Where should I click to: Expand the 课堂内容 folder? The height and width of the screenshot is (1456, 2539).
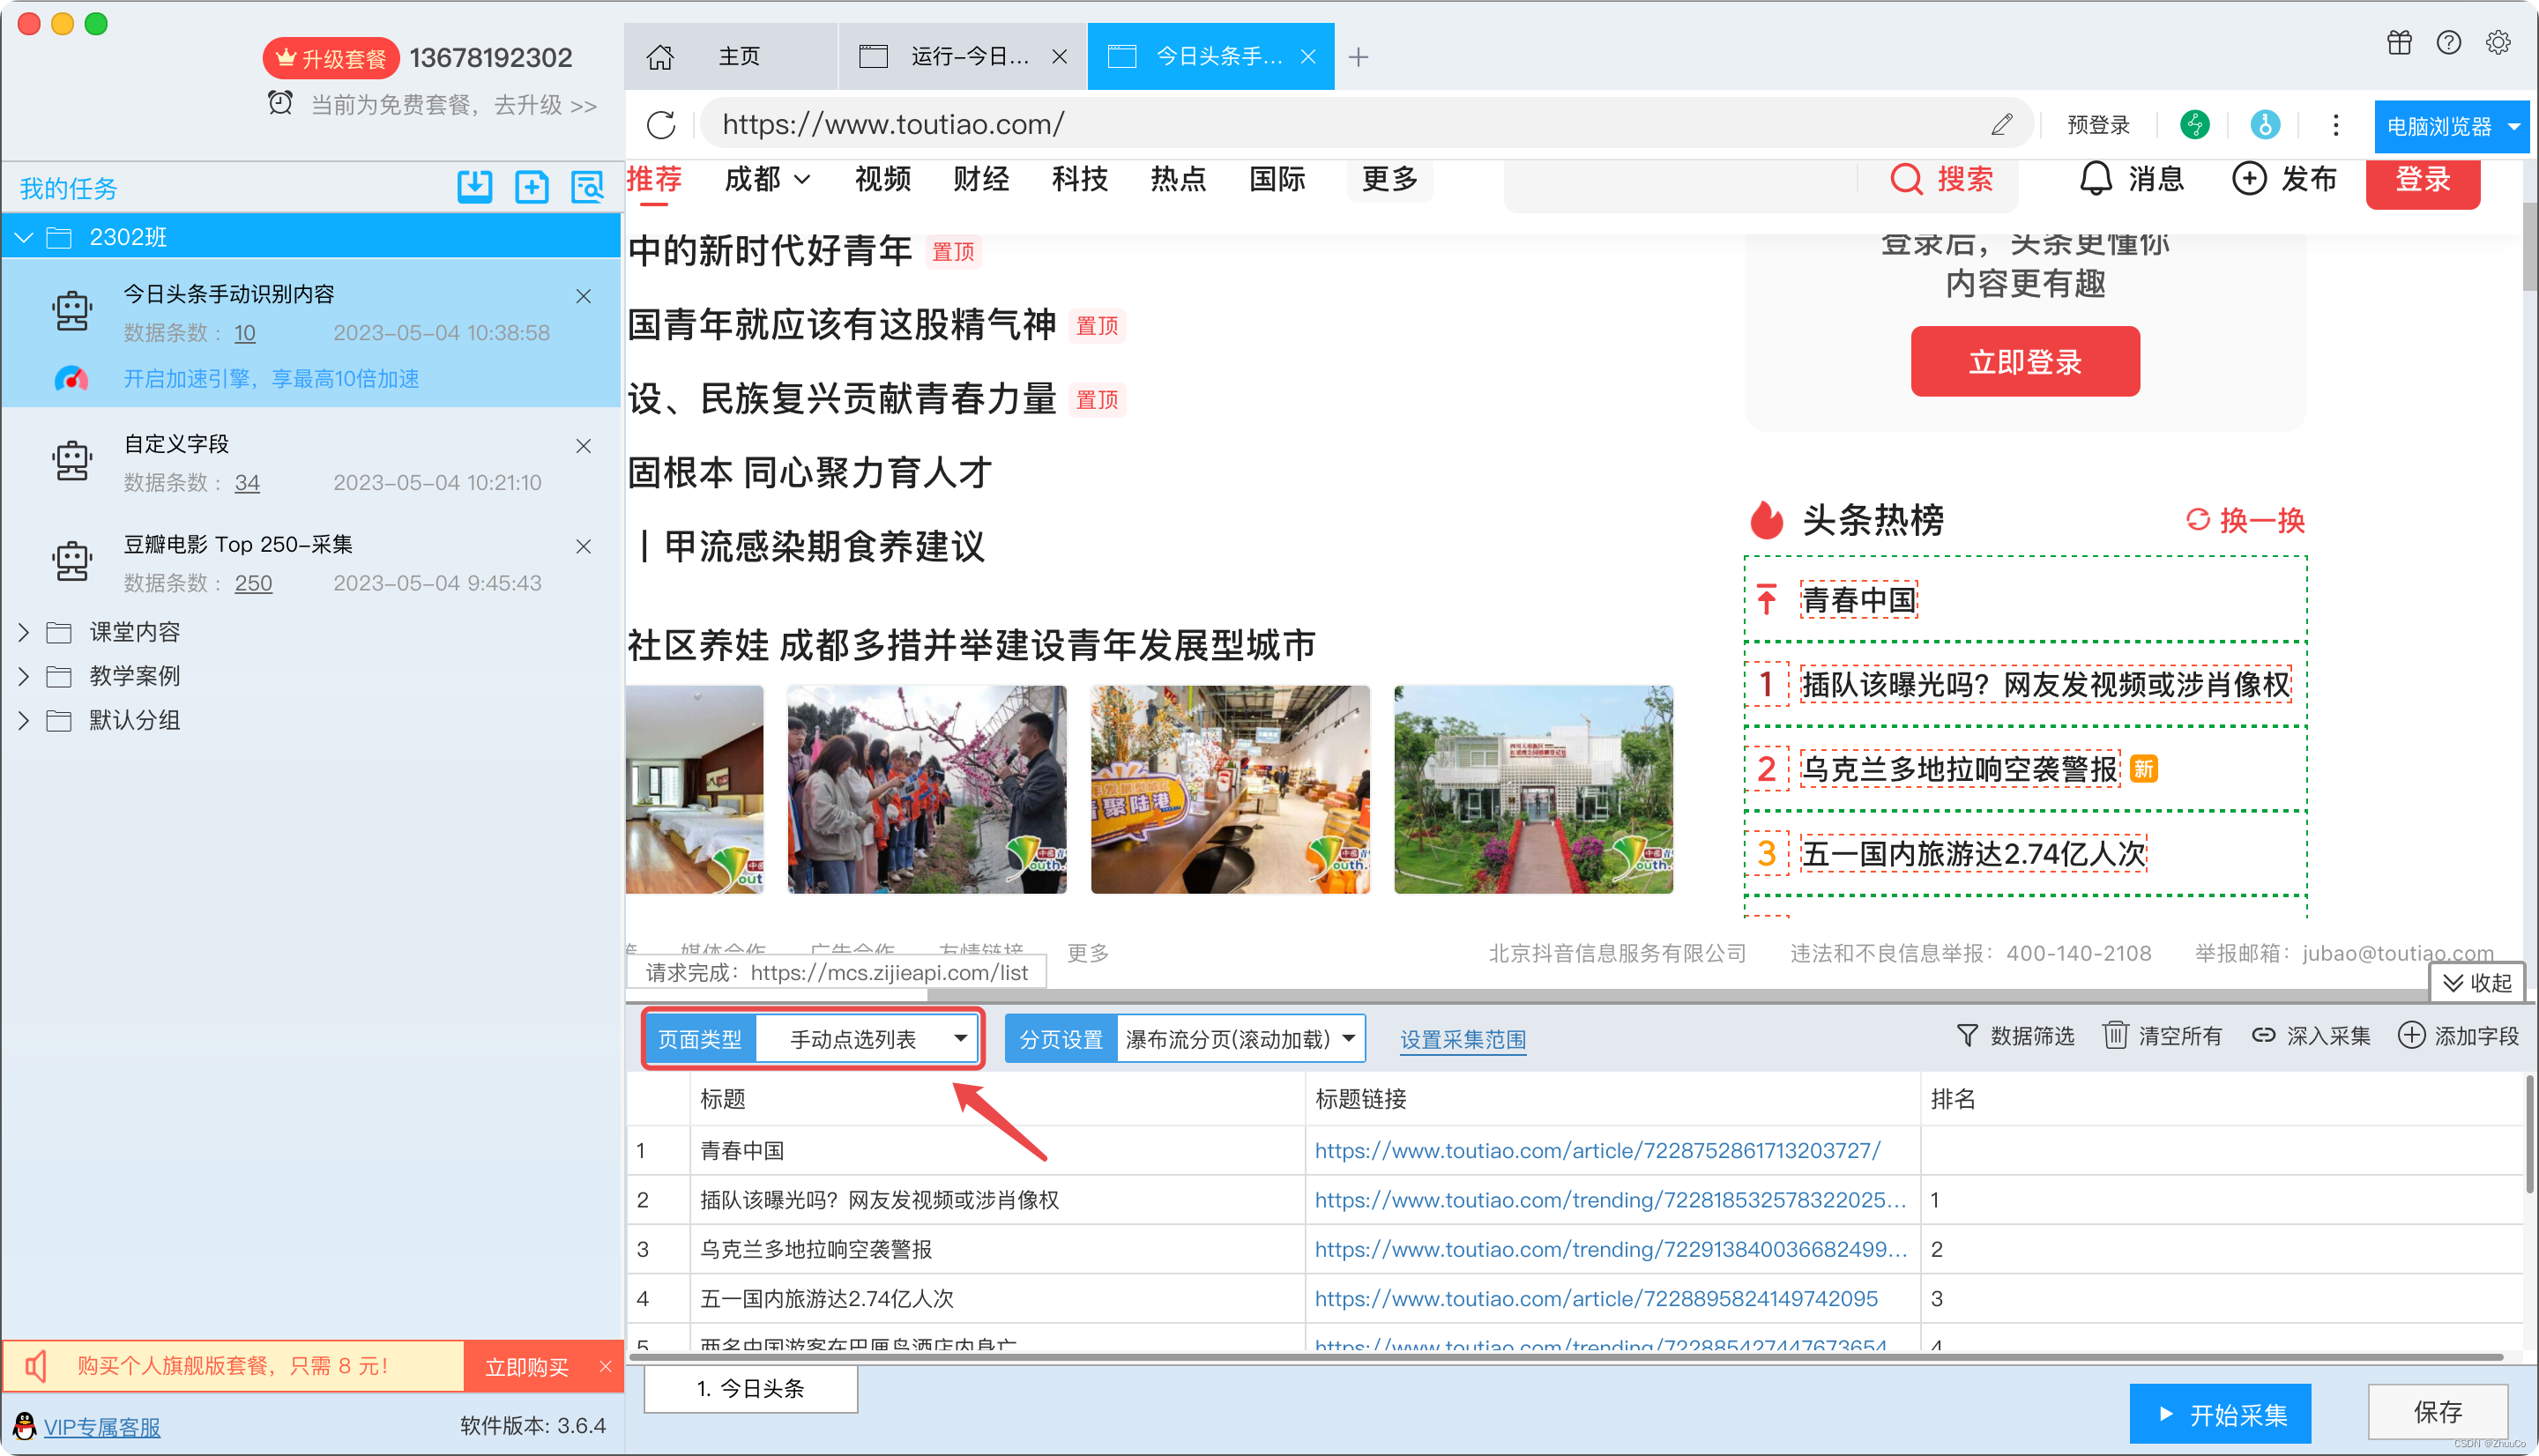coord(23,632)
